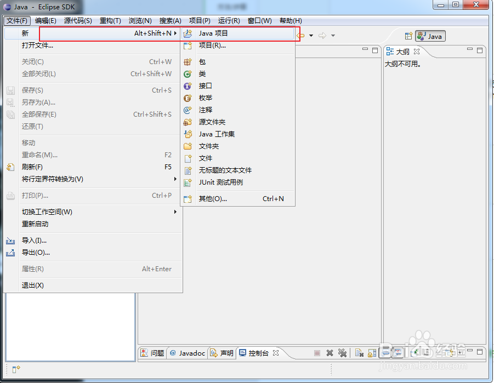
Task: Click the fast view icon in status bar
Action: coord(16,369)
